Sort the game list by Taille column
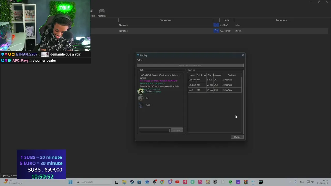Screen dimensions: 331x186 tap(227, 20)
